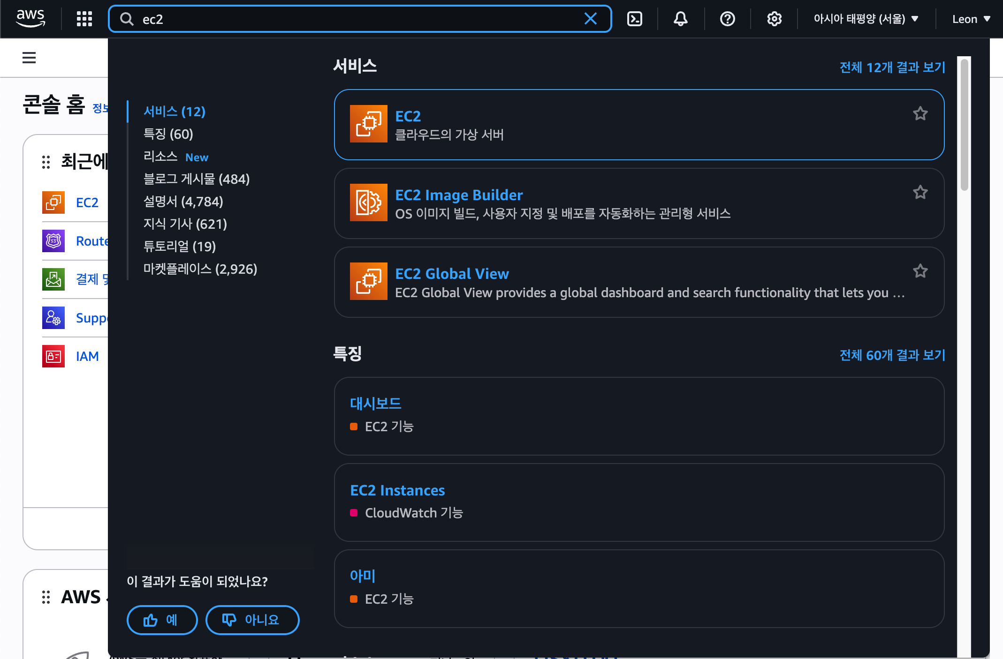1003x659 pixels.
Task: Open the AWS CloudShell icon
Action: (634, 19)
